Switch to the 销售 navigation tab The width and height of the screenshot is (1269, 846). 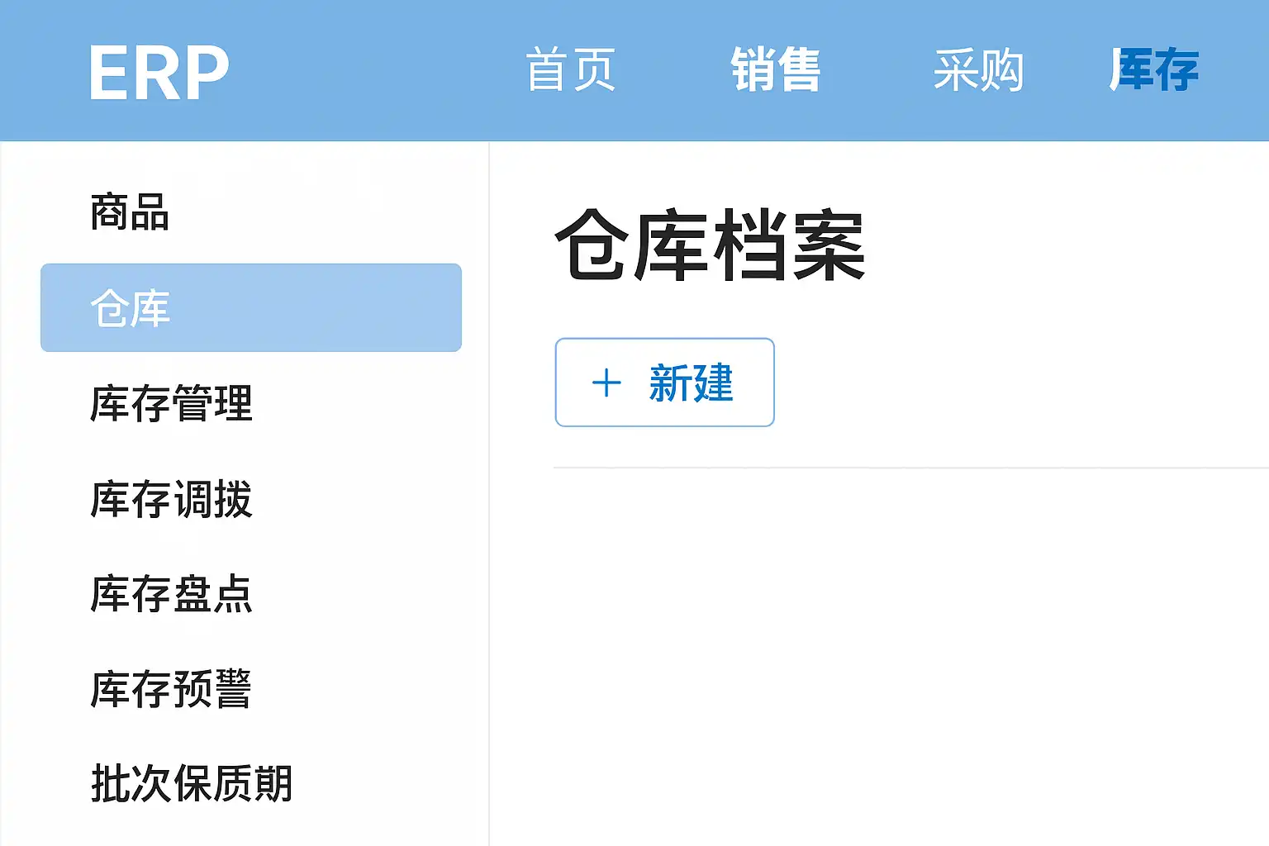coord(775,70)
